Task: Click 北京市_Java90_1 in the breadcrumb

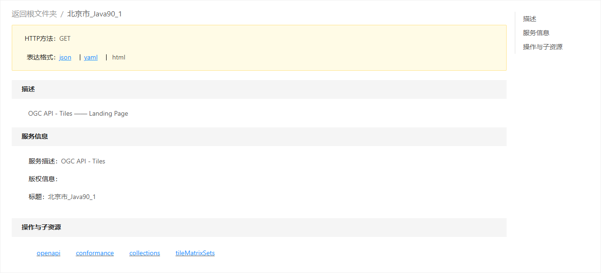Action: pyautogui.click(x=94, y=14)
